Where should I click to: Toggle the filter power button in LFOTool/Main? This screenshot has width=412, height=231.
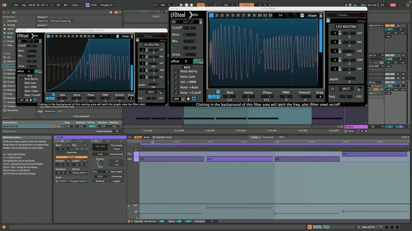(174, 22)
